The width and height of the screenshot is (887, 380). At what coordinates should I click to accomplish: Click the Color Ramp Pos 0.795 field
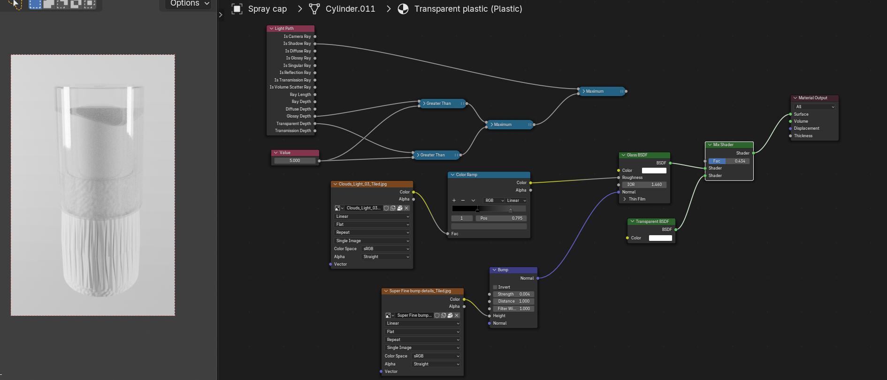point(501,218)
